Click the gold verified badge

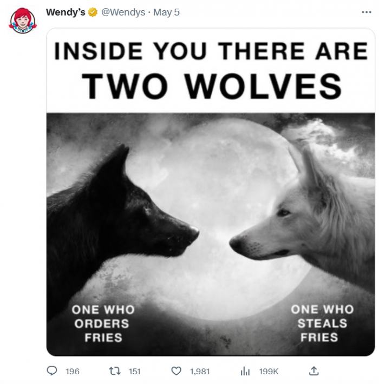pos(93,12)
